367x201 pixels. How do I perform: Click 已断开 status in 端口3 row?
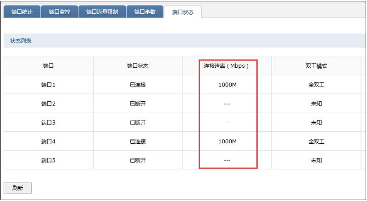tap(138, 122)
